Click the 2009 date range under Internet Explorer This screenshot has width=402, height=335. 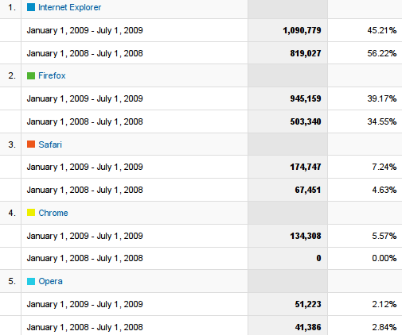point(84,30)
